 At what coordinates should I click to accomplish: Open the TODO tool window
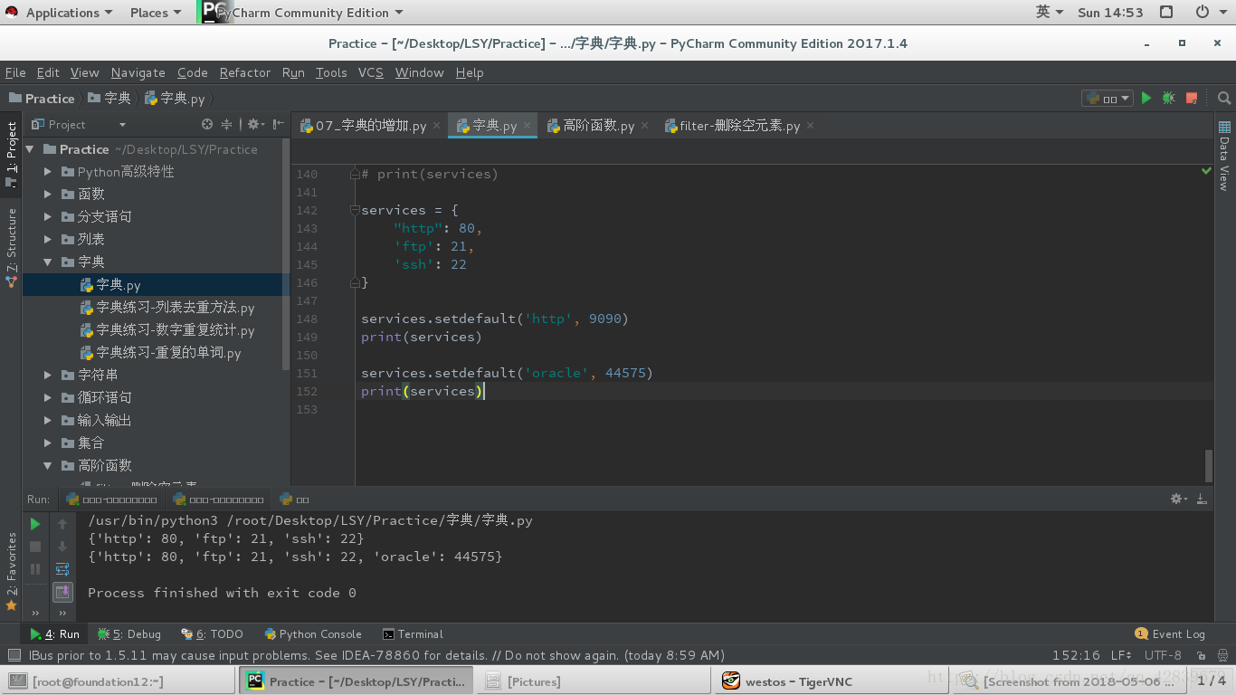tap(212, 634)
